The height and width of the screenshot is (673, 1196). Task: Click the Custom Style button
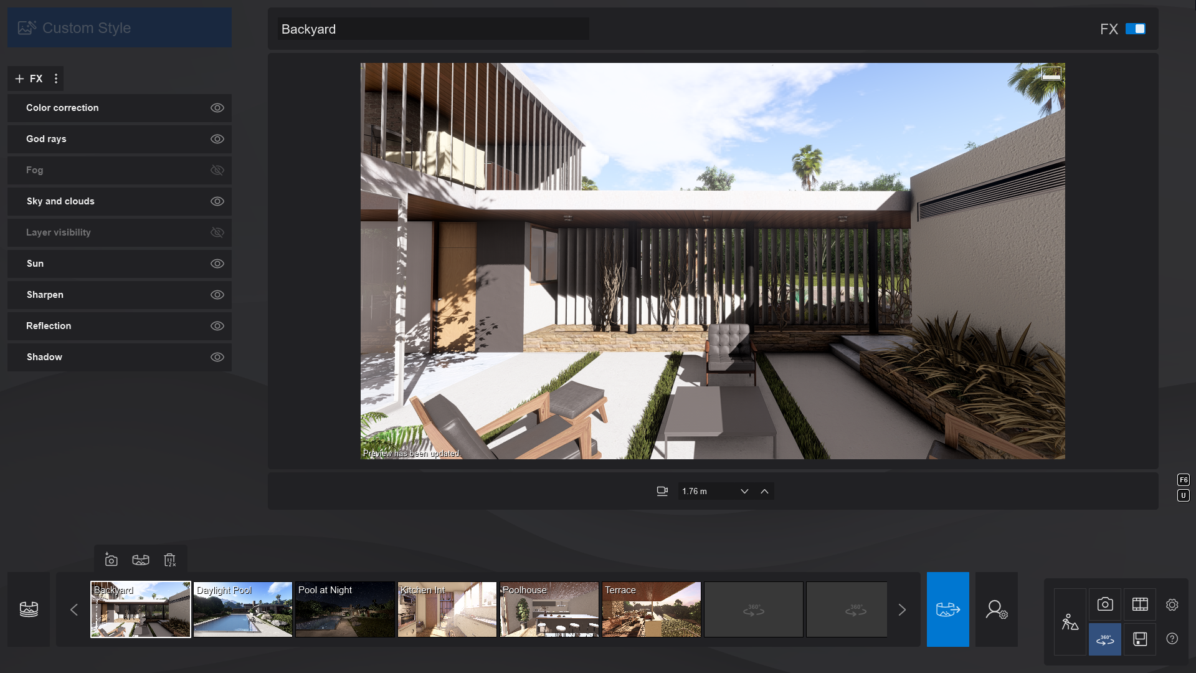click(x=120, y=27)
